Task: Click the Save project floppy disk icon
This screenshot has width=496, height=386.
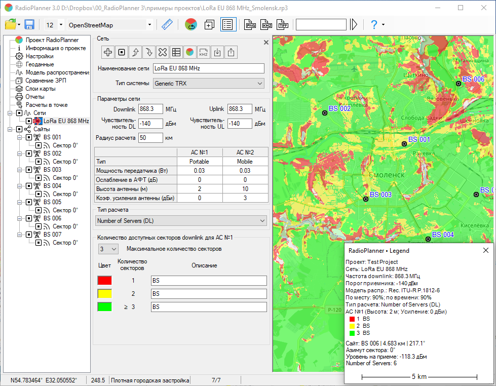Action: [x=29, y=25]
